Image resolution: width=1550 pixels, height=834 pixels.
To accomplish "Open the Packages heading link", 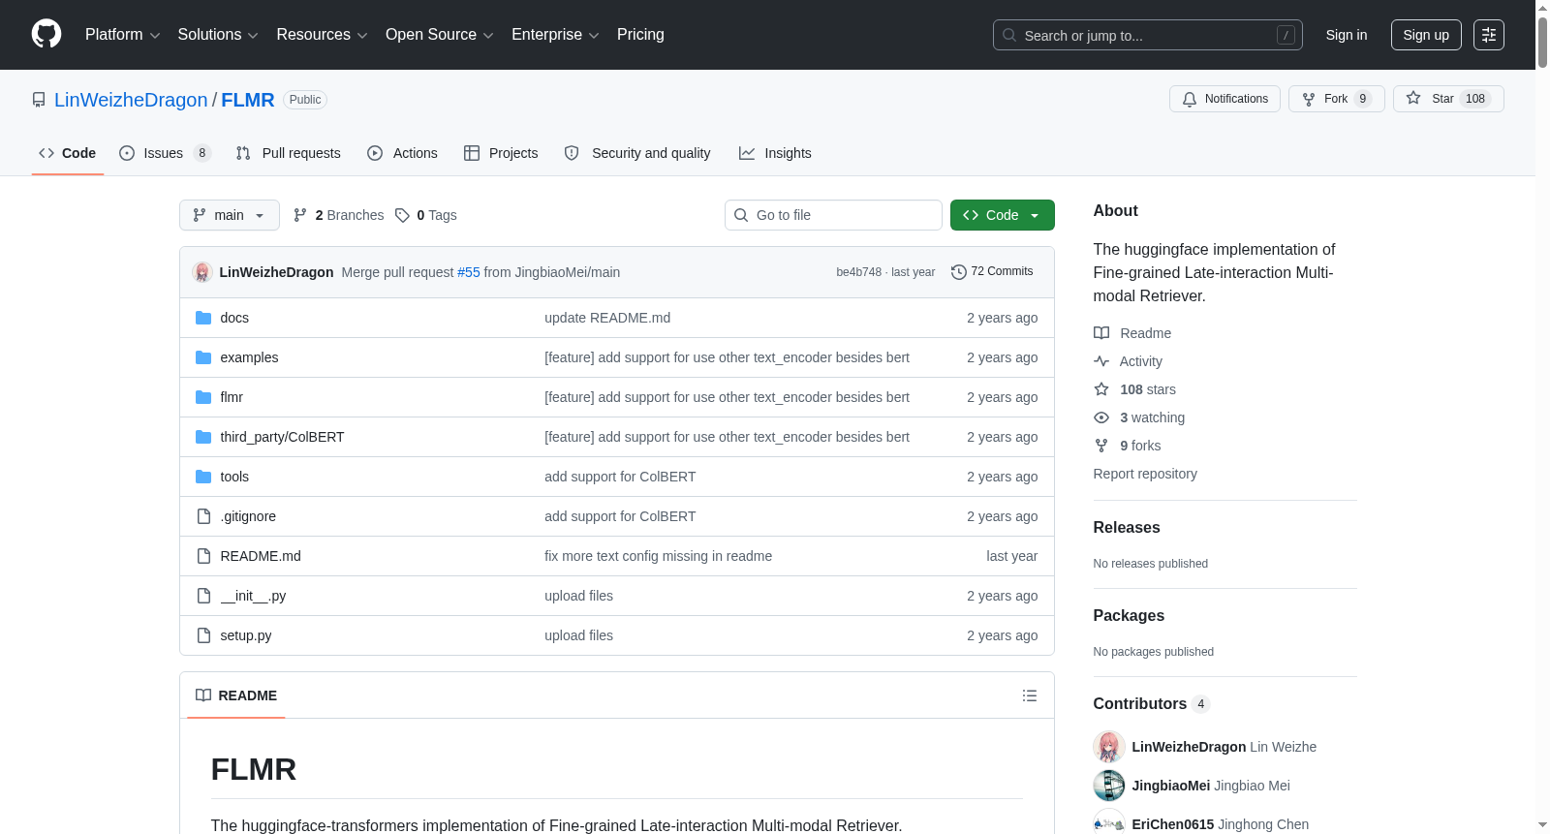I will [x=1129, y=616].
